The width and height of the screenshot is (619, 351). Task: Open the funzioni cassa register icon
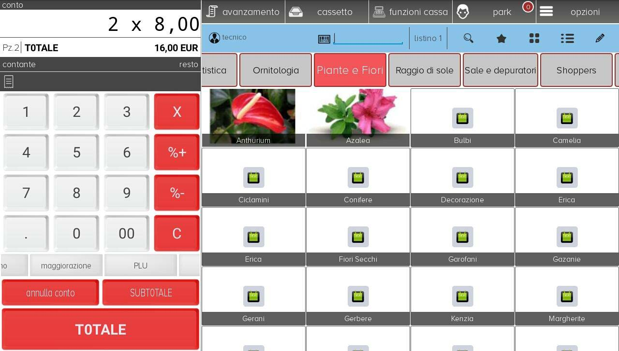[x=379, y=12]
